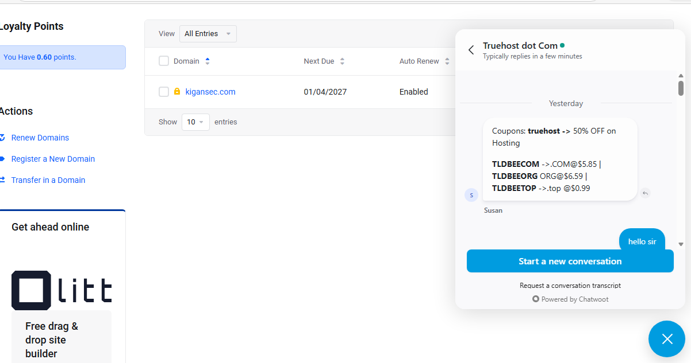
Task: Open the kigansec.com domain link
Action: coord(210,92)
